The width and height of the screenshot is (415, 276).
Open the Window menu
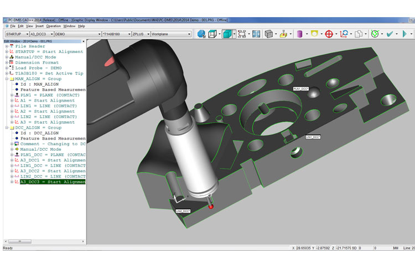point(69,26)
